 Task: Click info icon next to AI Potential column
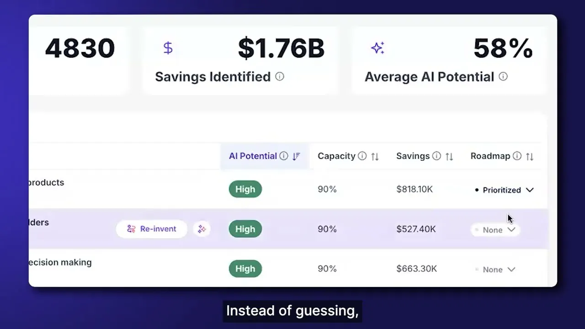pos(284,156)
